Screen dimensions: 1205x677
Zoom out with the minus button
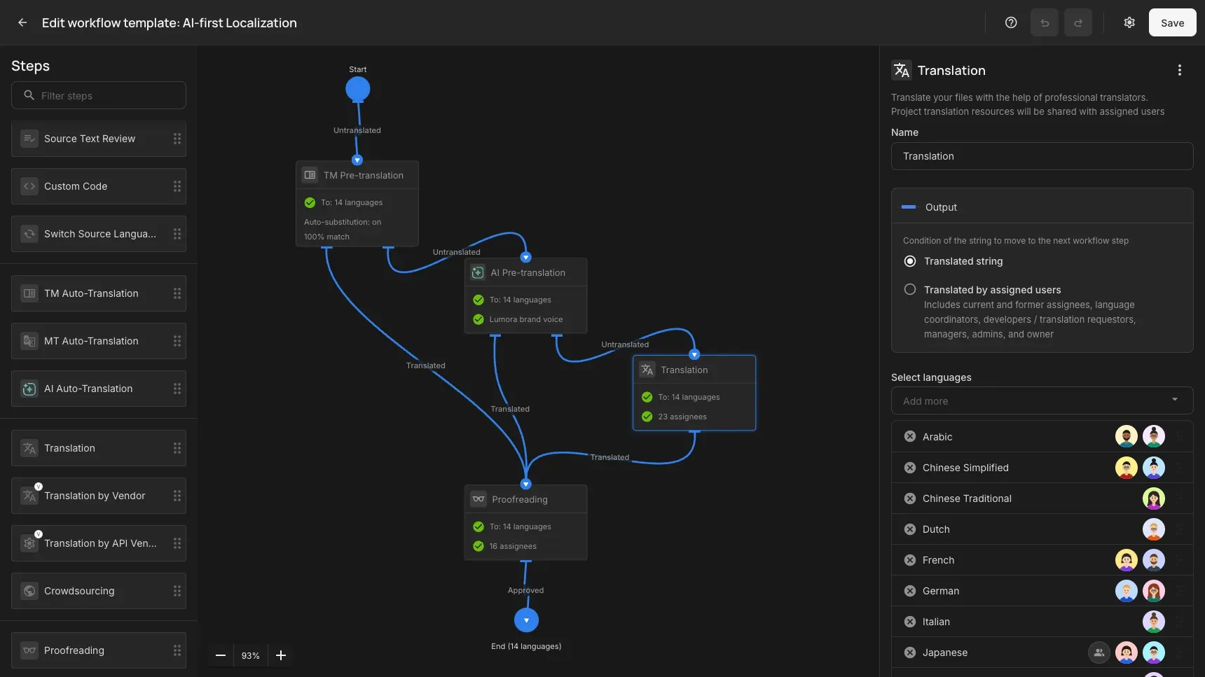tap(221, 655)
